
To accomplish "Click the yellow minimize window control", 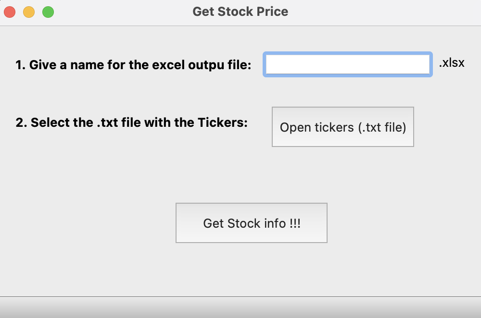I will click(x=29, y=12).
